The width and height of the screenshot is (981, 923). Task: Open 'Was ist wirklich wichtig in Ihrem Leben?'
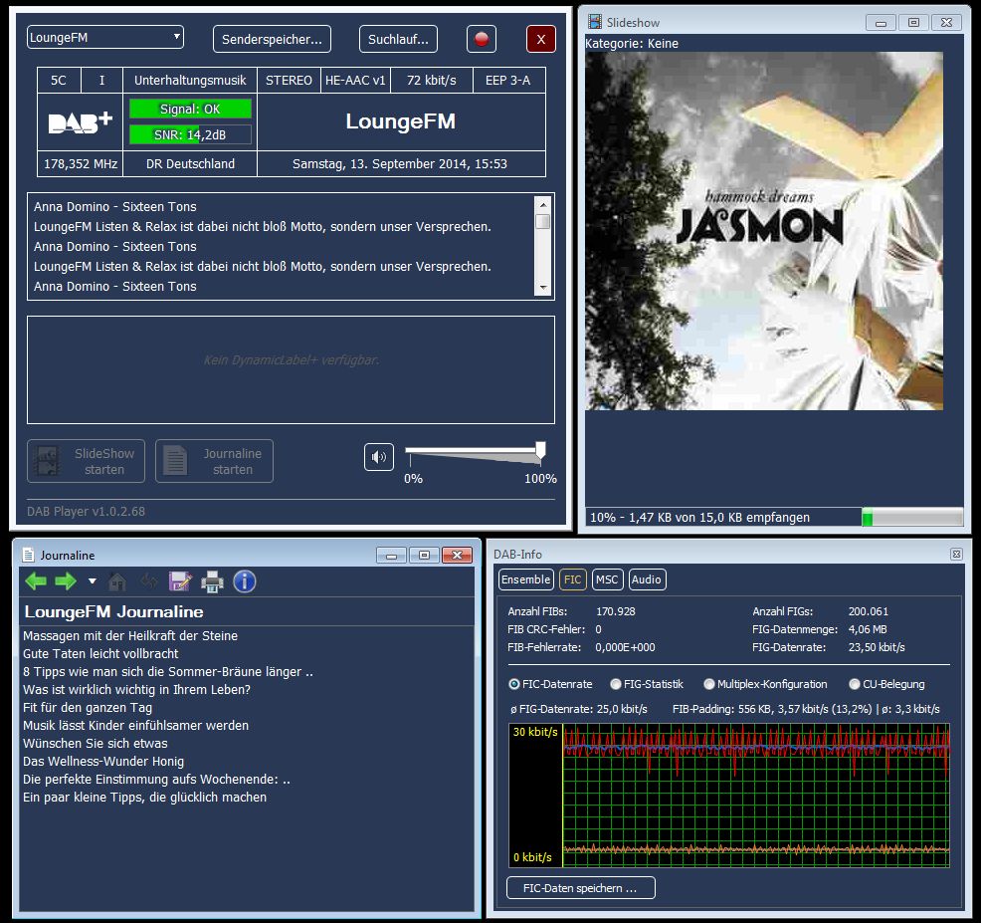coord(136,689)
